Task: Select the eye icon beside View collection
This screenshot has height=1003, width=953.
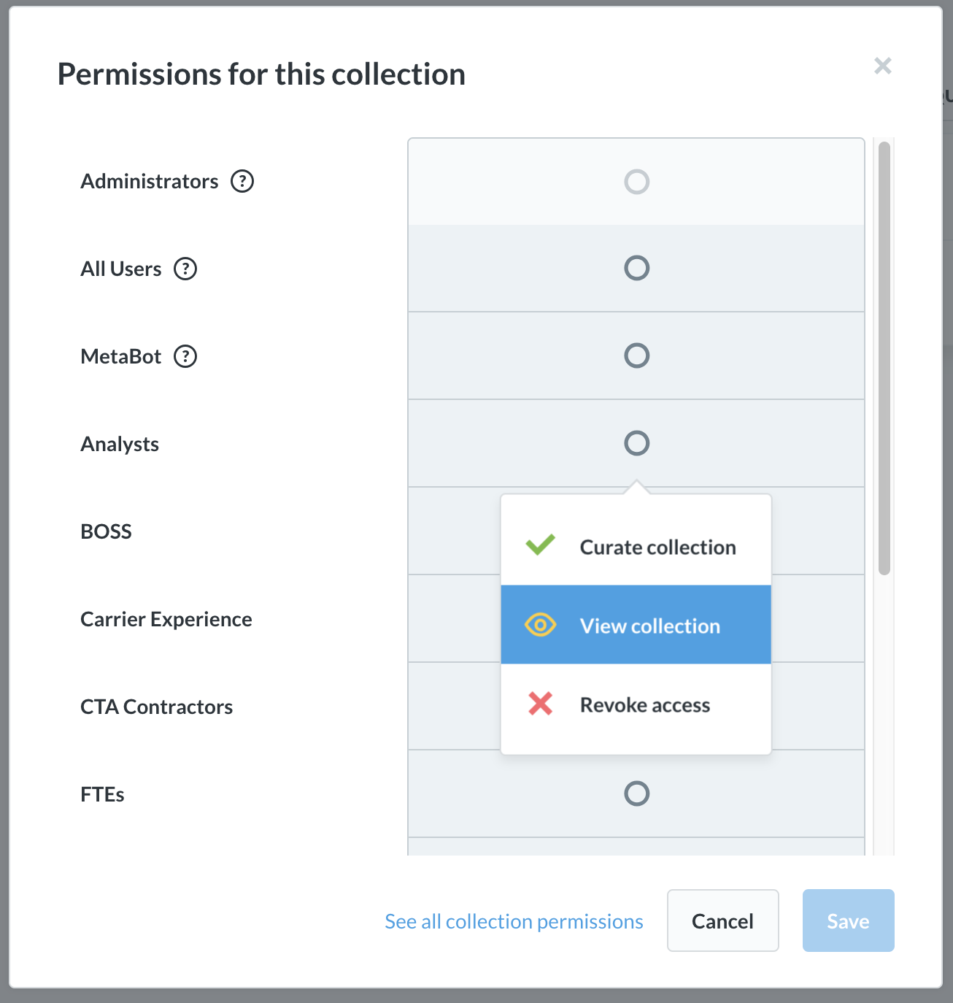Action: (x=539, y=625)
